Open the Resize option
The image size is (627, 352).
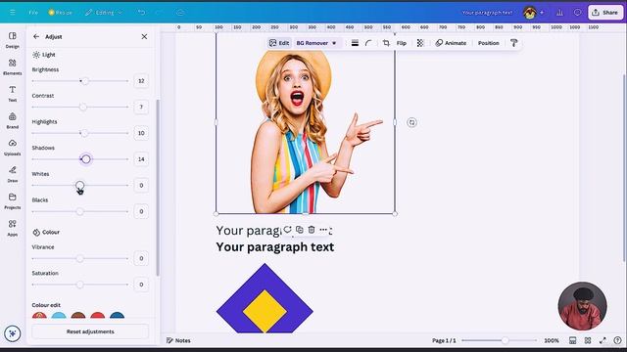tap(61, 13)
